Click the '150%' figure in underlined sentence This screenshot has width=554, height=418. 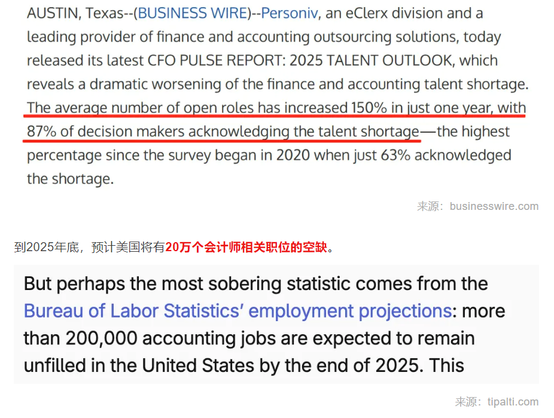[369, 108]
